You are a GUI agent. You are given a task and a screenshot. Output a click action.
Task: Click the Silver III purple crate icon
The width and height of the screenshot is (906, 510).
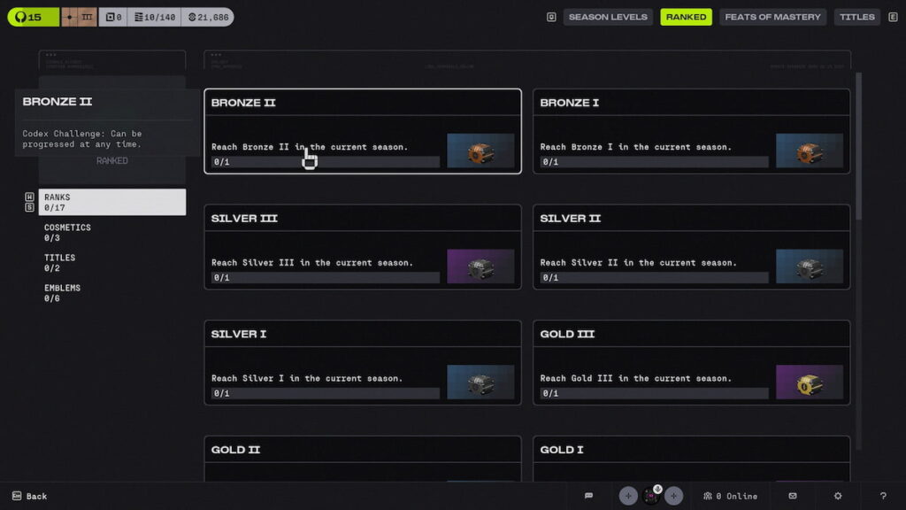[x=480, y=267]
